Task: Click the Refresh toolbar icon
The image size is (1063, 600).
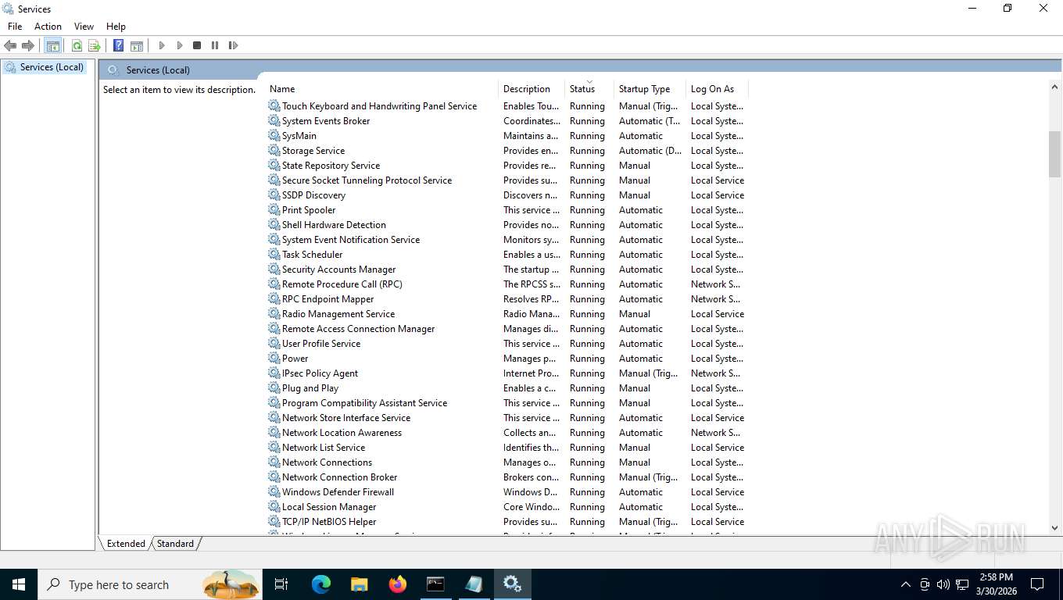Action: click(x=77, y=45)
